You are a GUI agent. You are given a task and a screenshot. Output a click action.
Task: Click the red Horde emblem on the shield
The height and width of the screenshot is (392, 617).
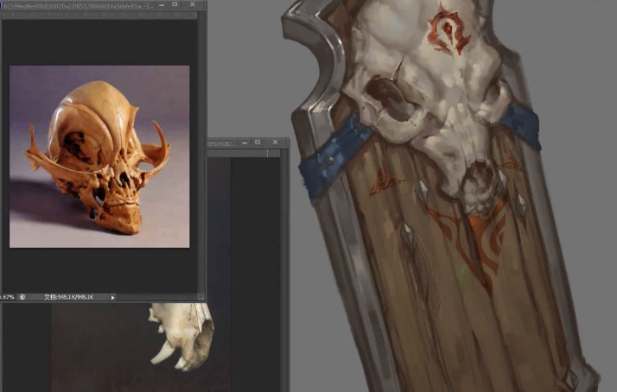tap(448, 30)
